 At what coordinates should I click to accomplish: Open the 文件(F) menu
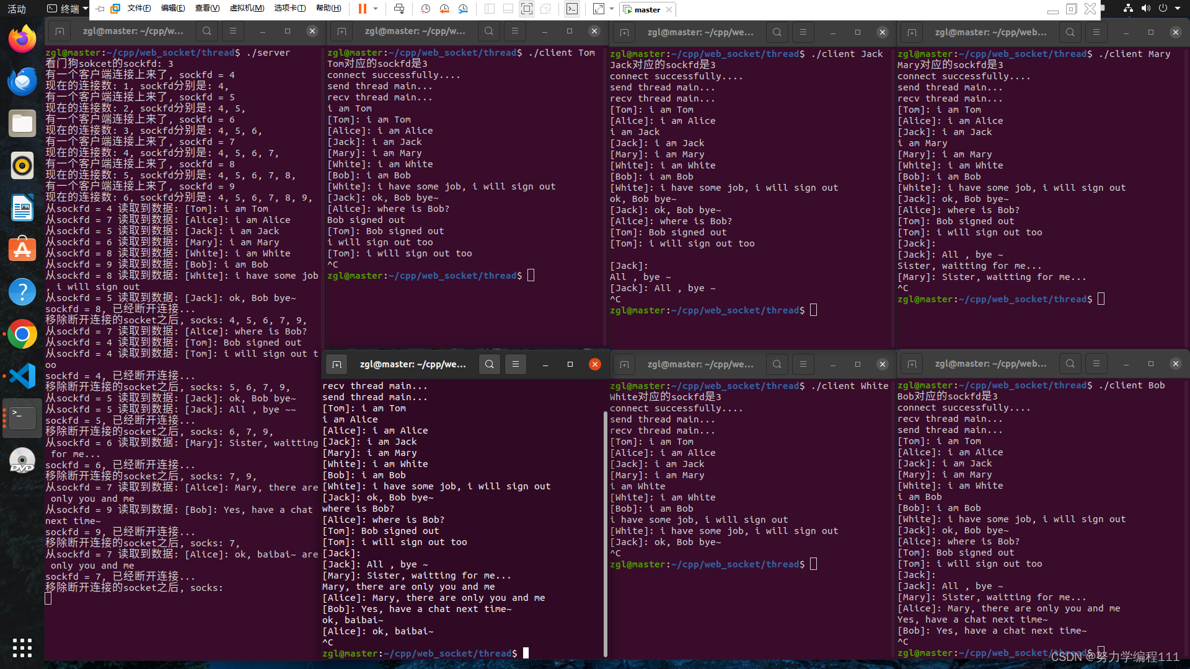click(139, 9)
